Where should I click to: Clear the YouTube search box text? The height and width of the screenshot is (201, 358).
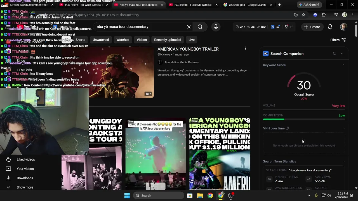[x=189, y=27]
